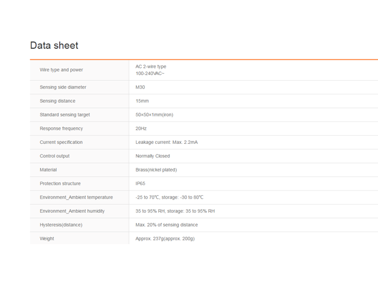Click the "20Hz" frequency value
Viewport: 378px width, 283px height.
[x=141, y=129]
